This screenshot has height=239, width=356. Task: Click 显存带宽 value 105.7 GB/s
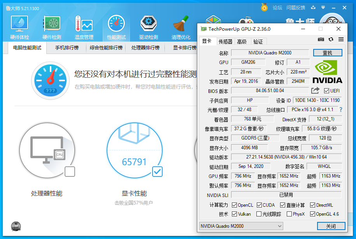321,148
